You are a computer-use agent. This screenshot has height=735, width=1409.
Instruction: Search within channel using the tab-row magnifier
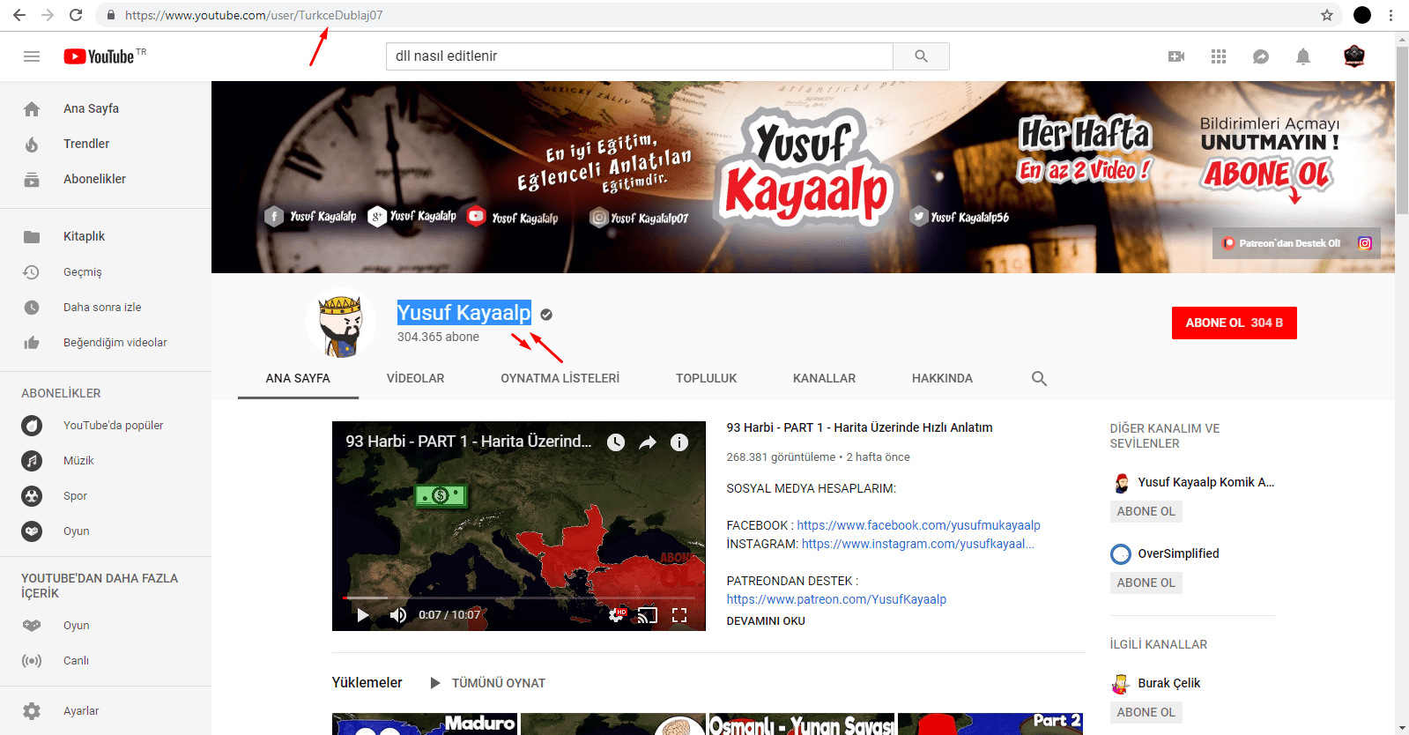(1039, 378)
